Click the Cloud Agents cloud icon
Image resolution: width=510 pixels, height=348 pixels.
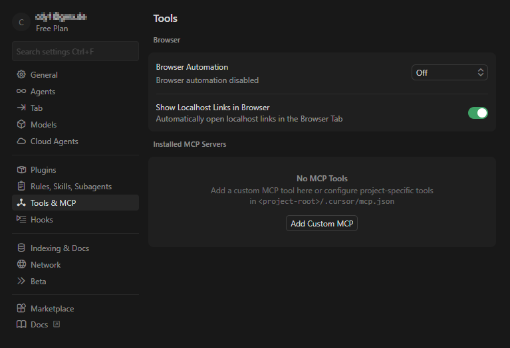(21, 141)
